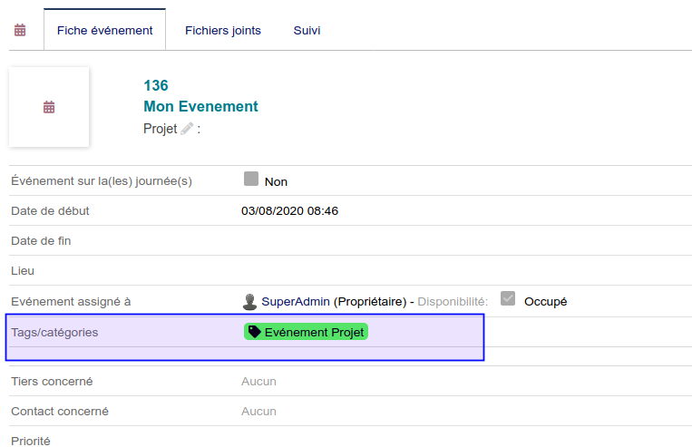The width and height of the screenshot is (692, 447).
Task: Toggle the Occupé availability checkbox
Action: (x=508, y=299)
